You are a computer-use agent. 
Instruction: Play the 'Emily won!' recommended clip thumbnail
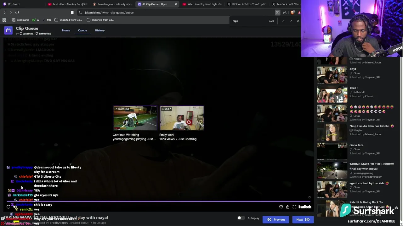(x=182, y=118)
